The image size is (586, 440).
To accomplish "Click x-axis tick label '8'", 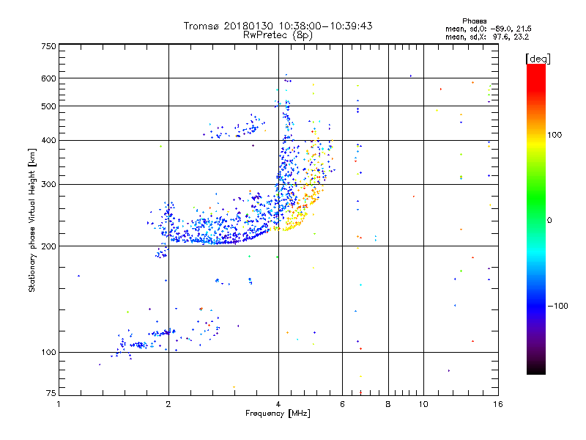I will point(388,404).
